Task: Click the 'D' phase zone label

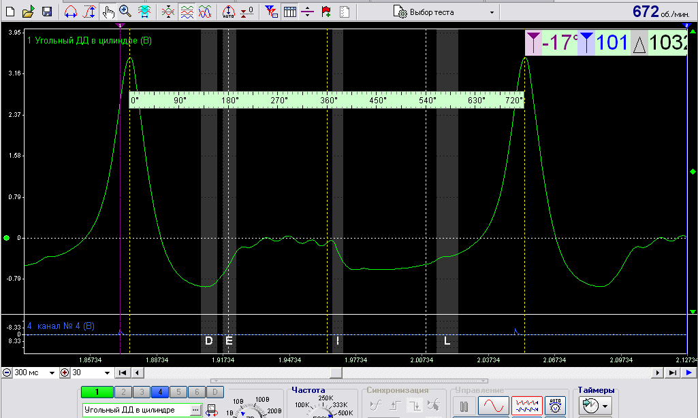Action: [x=208, y=341]
